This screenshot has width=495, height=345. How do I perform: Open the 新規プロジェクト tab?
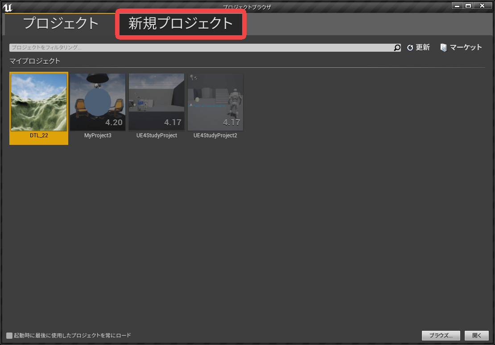click(181, 24)
